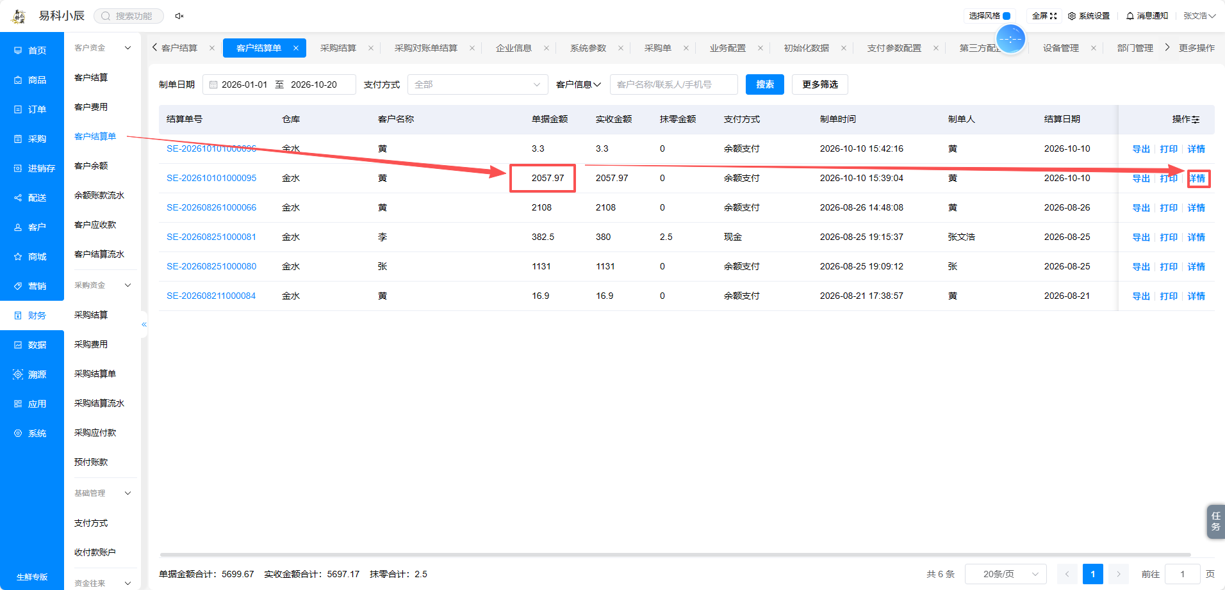
Task: Collapse the 客户资金 menu group
Action: click(x=127, y=48)
